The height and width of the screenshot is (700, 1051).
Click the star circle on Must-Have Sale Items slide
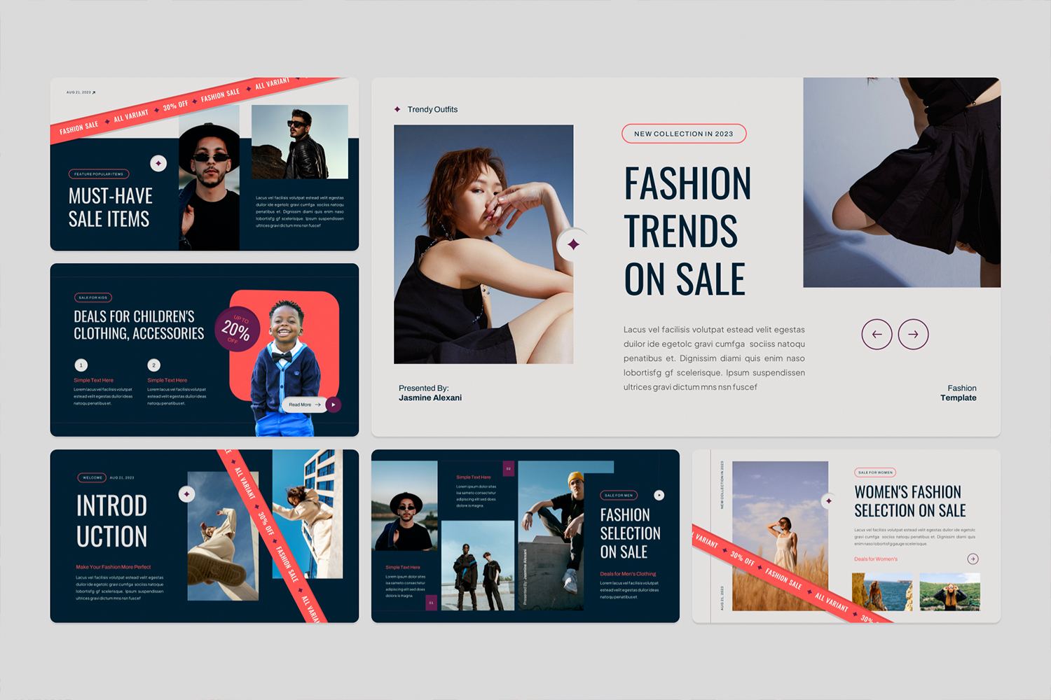tap(158, 163)
